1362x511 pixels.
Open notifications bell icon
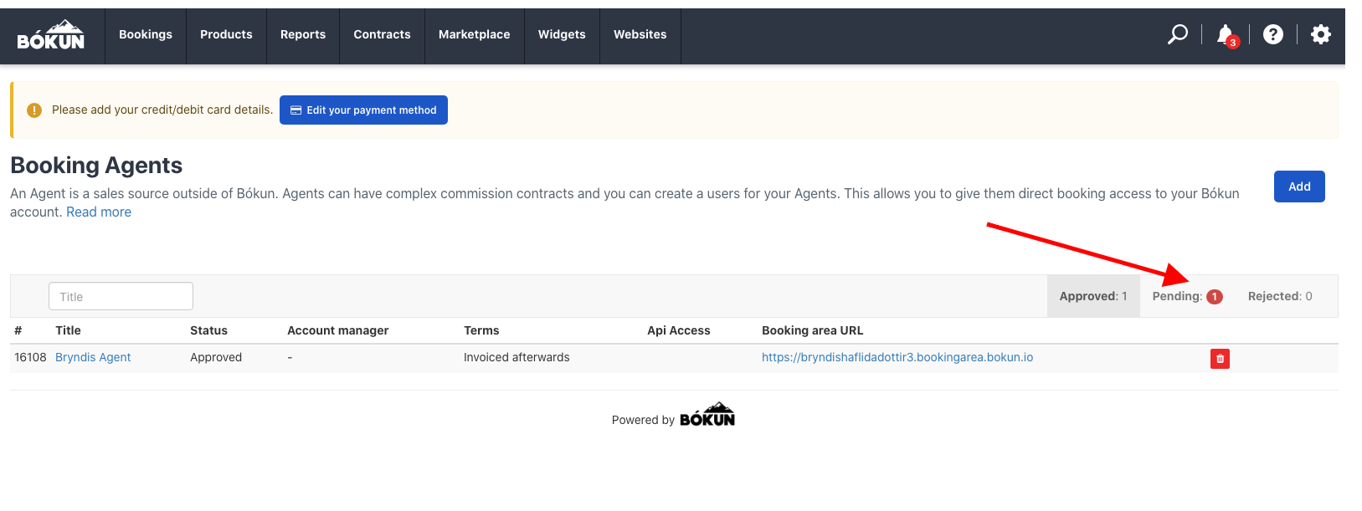[x=1226, y=35]
